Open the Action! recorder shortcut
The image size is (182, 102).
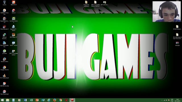(13, 11)
